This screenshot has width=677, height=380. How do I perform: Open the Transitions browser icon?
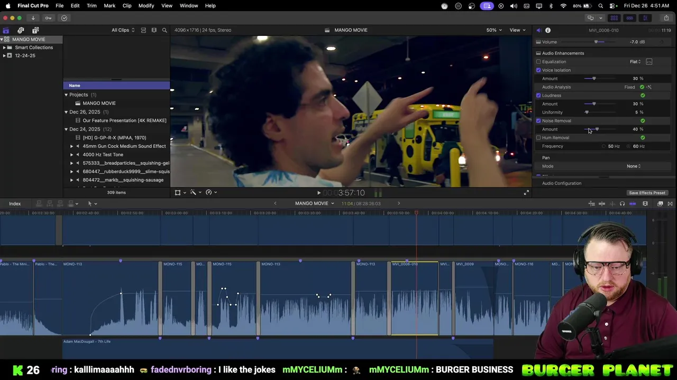pyautogui.click(x=670, y=204)
